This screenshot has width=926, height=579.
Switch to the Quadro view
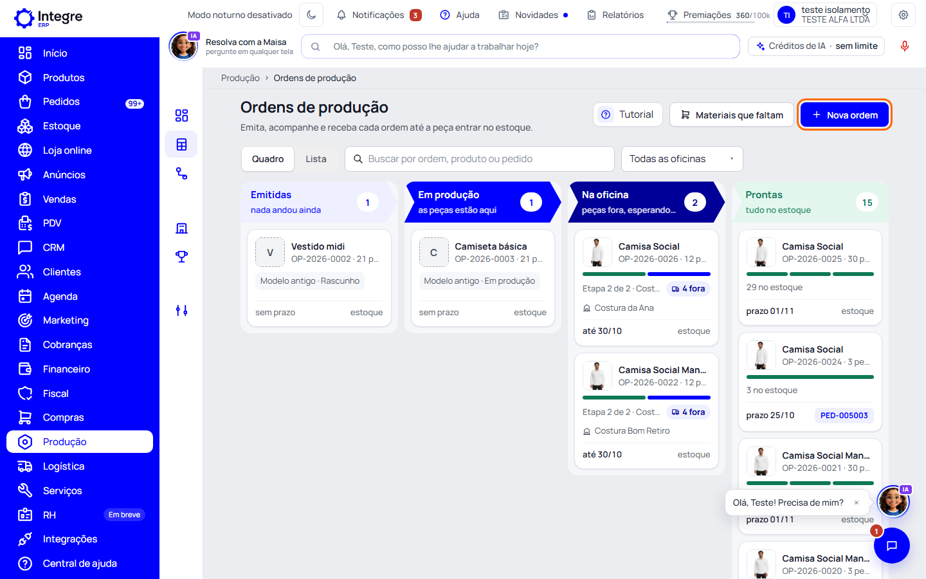pyautogui.click(x=268, y=159)
